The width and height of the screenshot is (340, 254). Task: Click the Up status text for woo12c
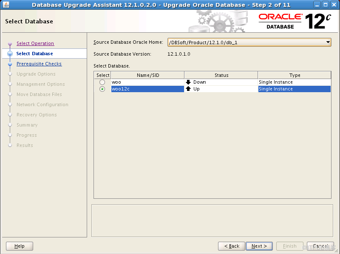(196, 89)
